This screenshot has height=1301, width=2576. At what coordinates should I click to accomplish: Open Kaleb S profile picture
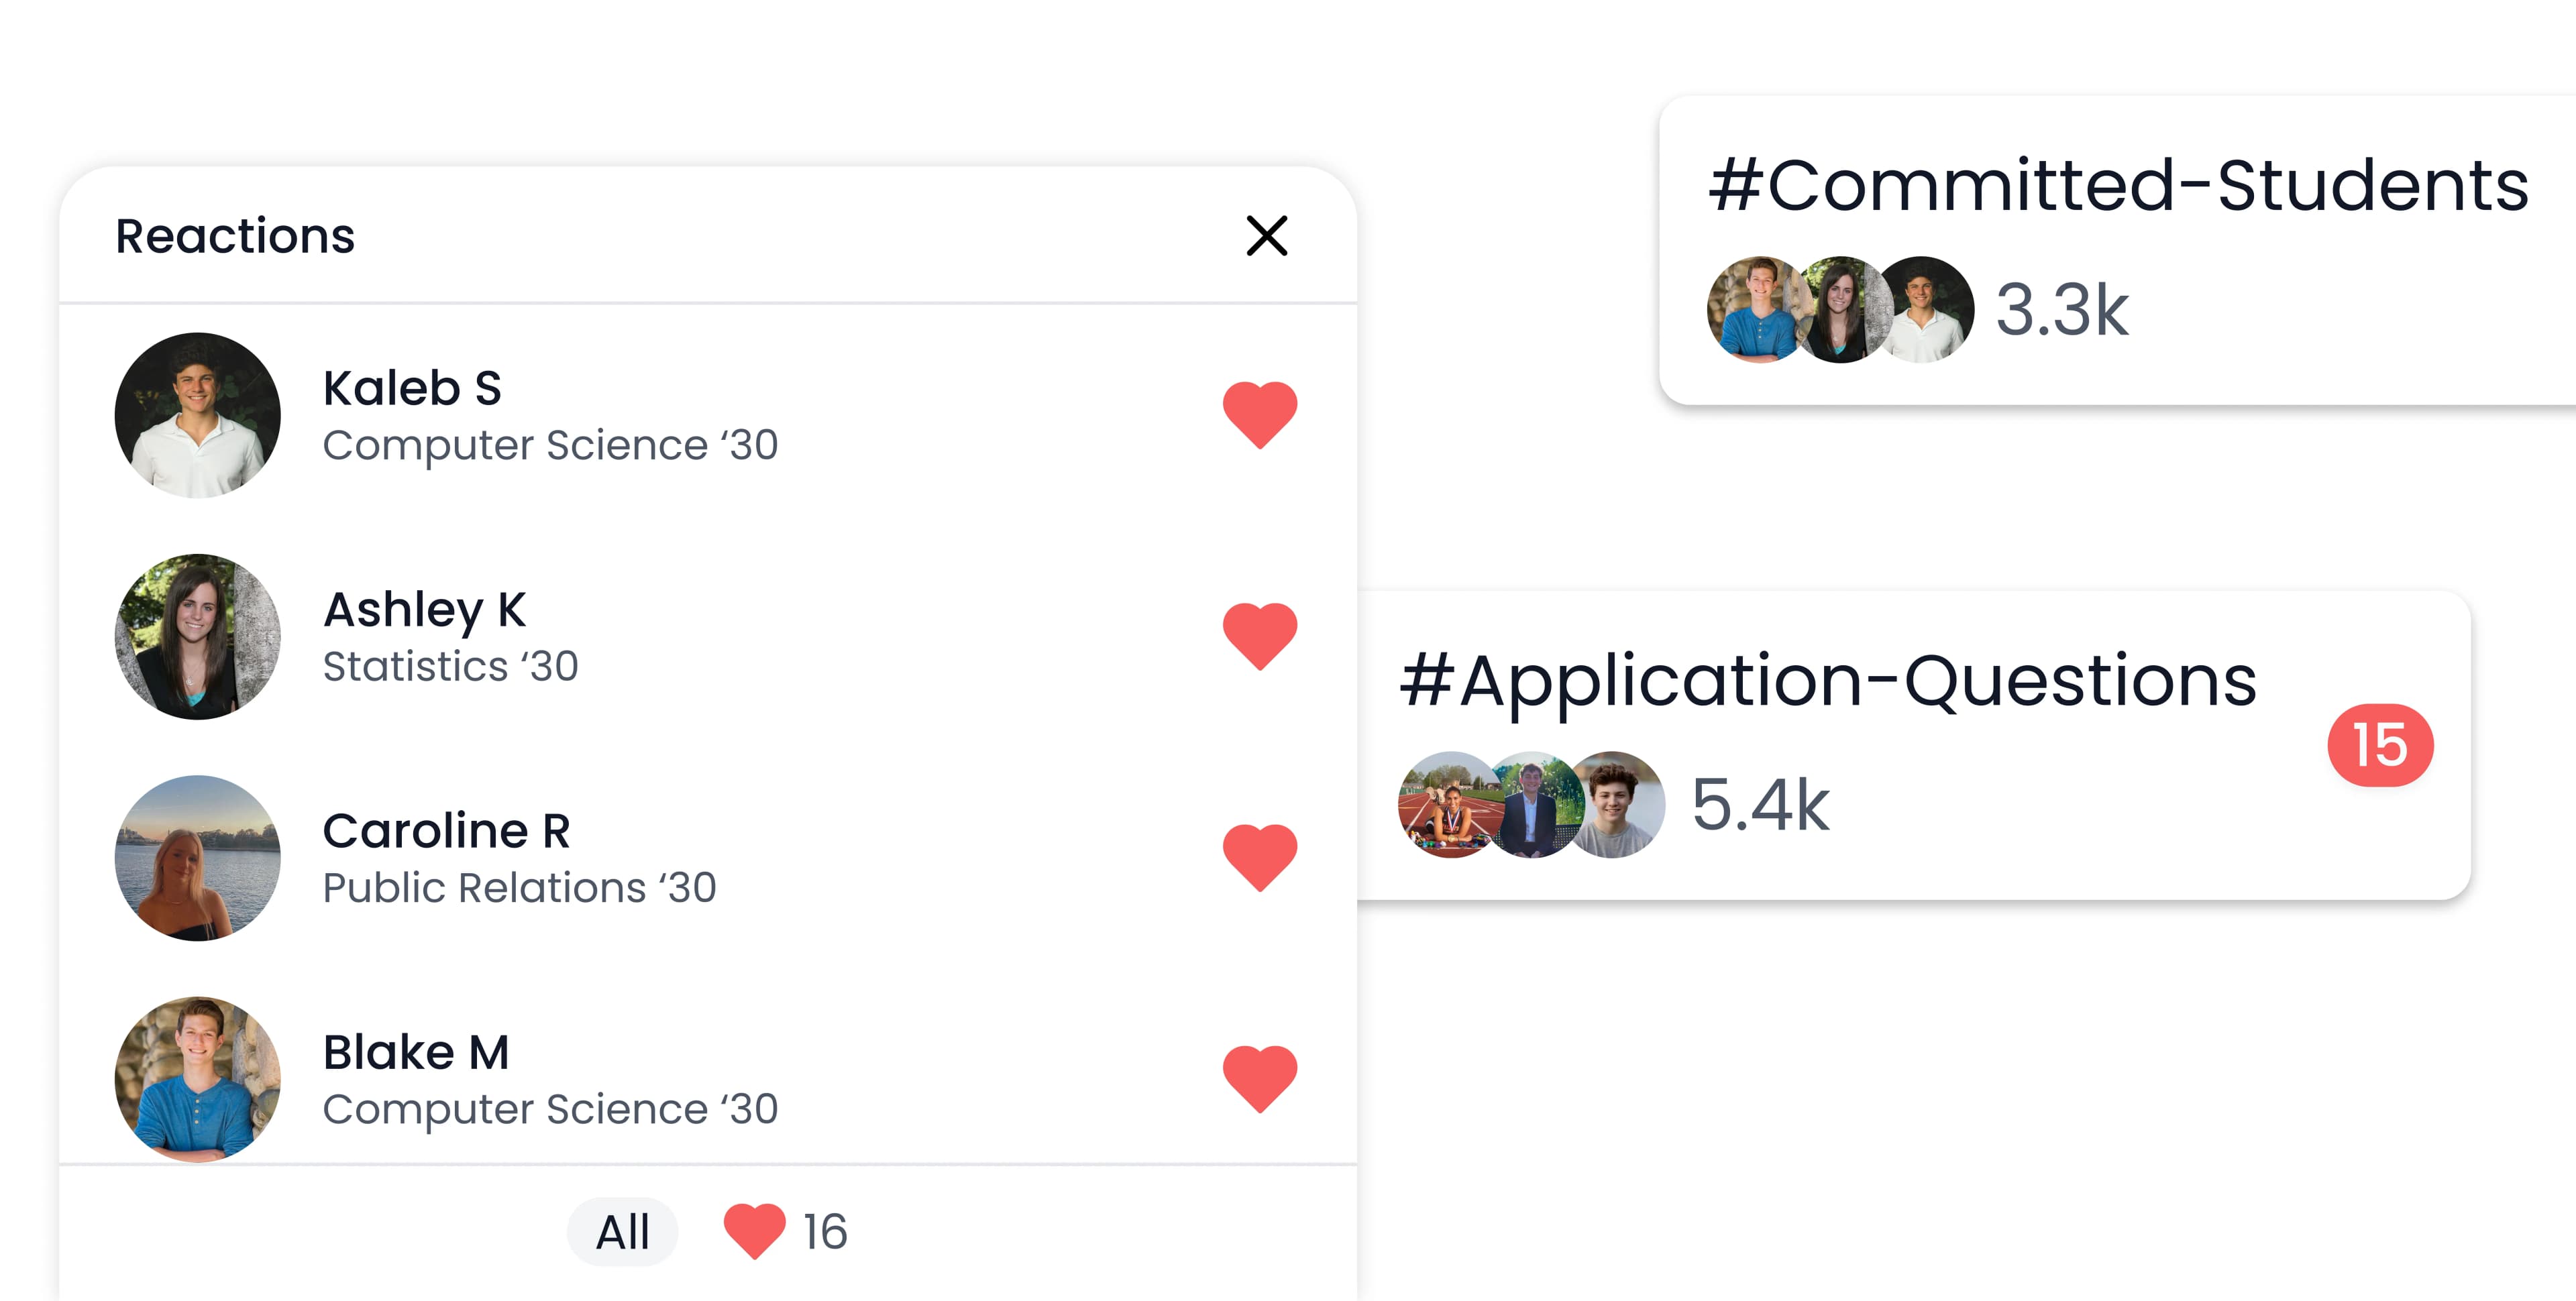coord(198,415)
